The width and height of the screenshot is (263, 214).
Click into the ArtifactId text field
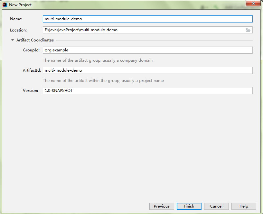(147, 70)
